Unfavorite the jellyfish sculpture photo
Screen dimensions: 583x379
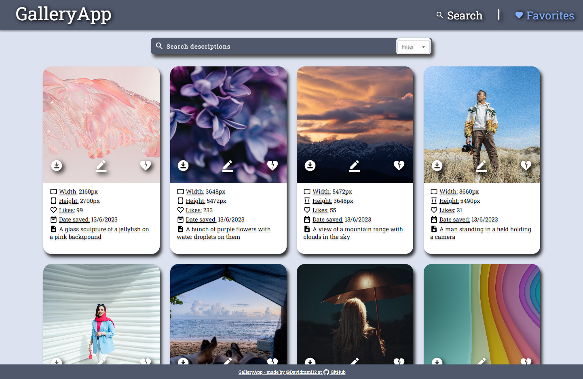[x=146, y=165]
